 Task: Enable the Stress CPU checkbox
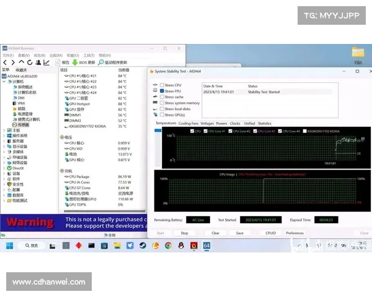coord(162,85)
